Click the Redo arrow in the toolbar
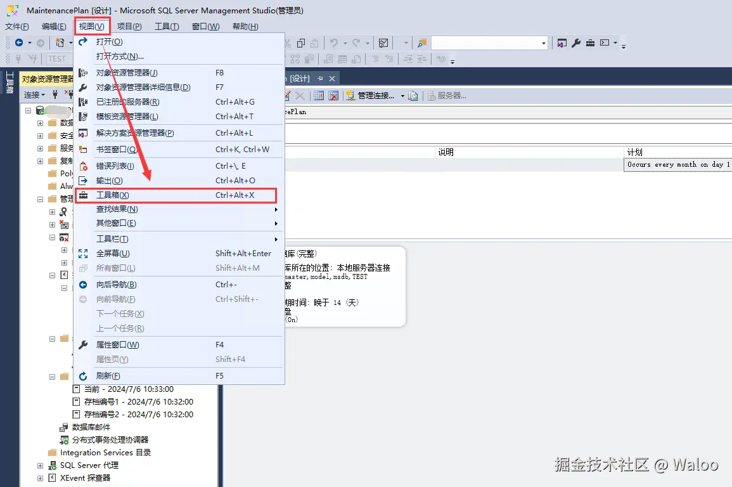 pos(356,43)
